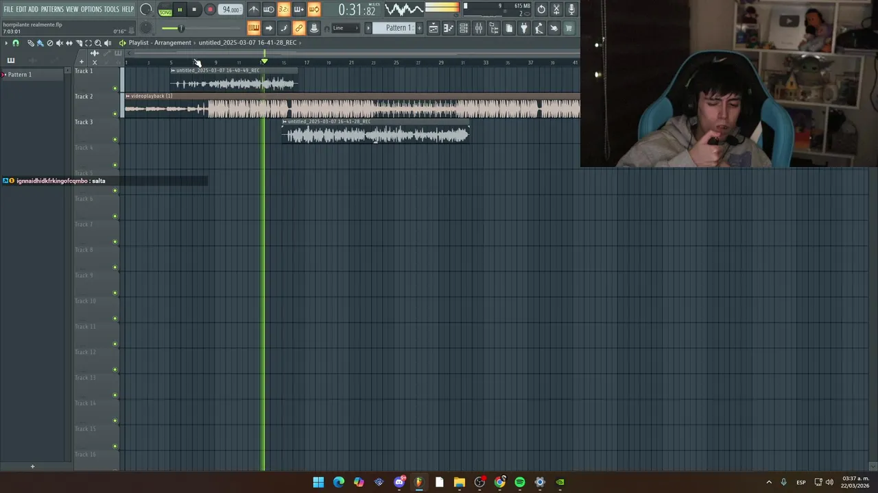This screenshot has height=493, width=878.
Task: Select the zoom tool in playlist
Action: (98, 43)
